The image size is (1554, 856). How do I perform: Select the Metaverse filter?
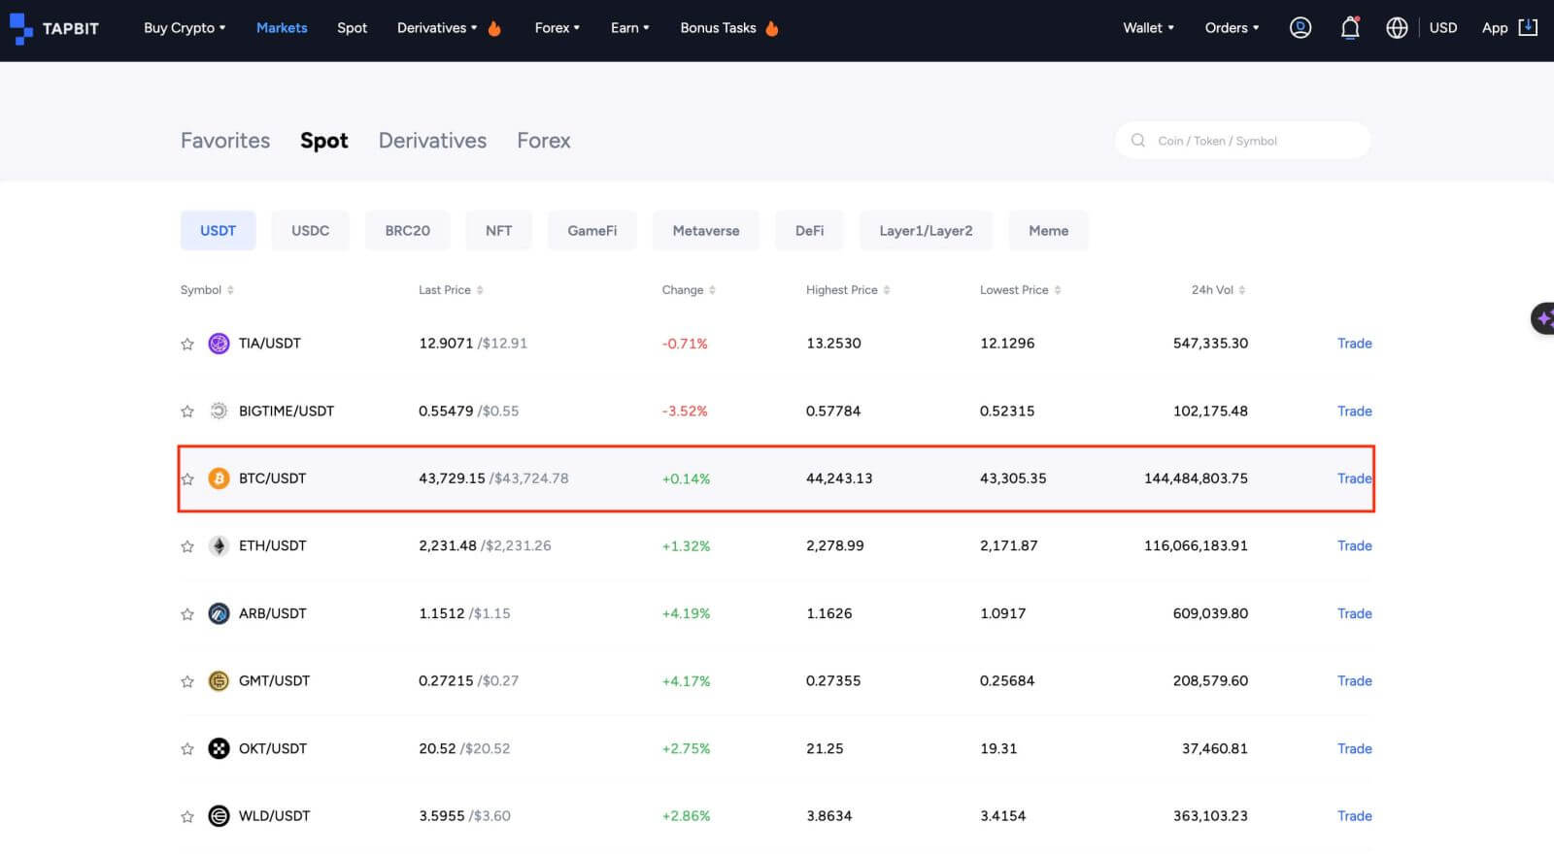[x=706, y=231]
